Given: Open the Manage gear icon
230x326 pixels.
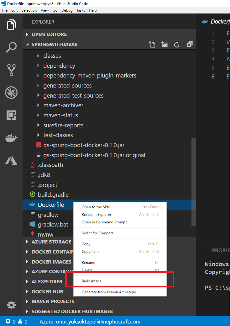Looking at the screenshot, I should point(11,305).
